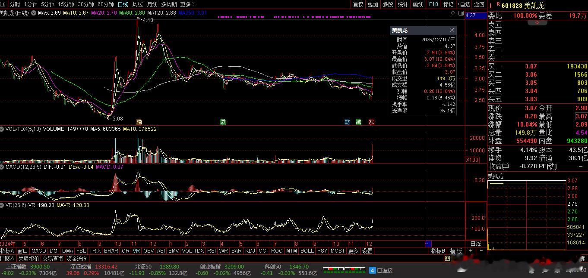The image size is (588, 278).
Task: Click the sidebar panel toggle icon at top-left
Action: pos(3,4)
